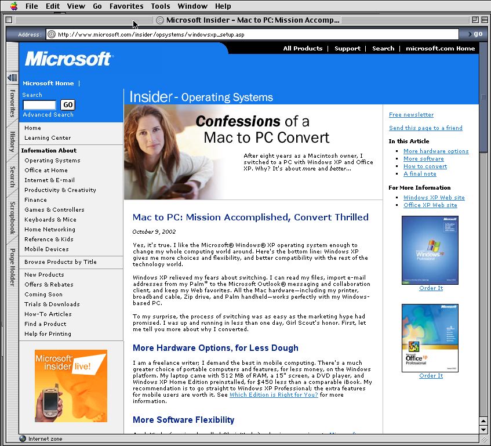
Task: Open the Microsoft insider live banner
Action: pyautogui.click(x=71, y=386)
